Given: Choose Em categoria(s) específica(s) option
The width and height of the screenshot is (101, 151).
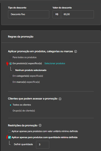Looking at the screenshot, I should [11, 76].
